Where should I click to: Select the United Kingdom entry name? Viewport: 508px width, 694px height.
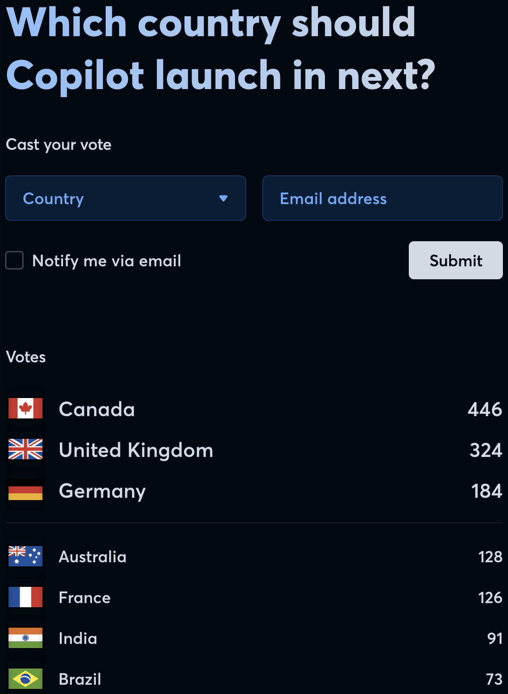[x=136, y=450]
